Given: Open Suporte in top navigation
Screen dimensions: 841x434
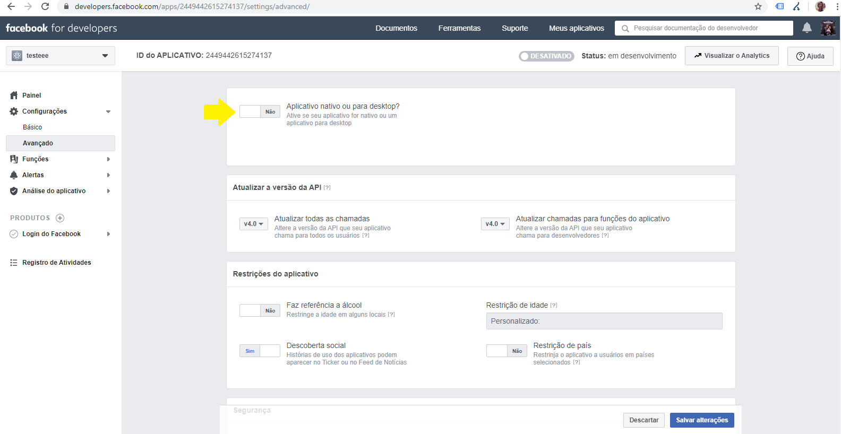Looking at the screenshot, I should (515, 28).
